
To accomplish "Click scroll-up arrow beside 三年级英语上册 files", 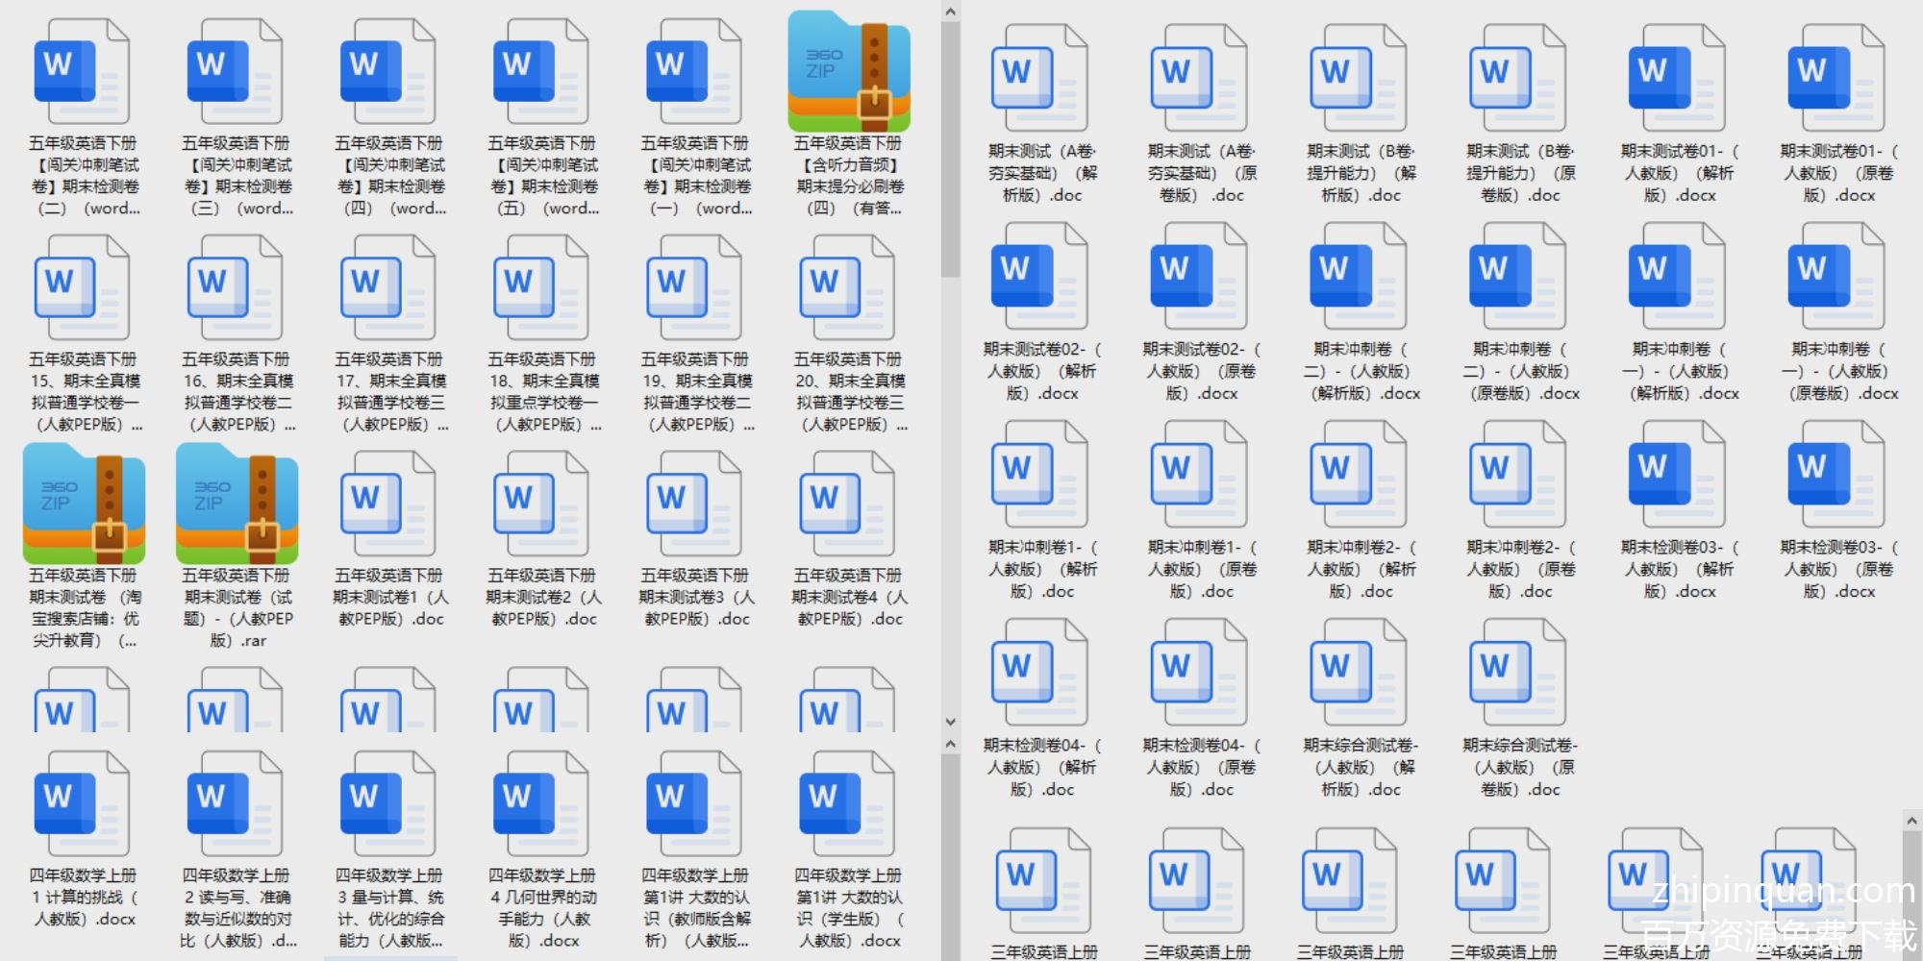I will coord(1911,821).
